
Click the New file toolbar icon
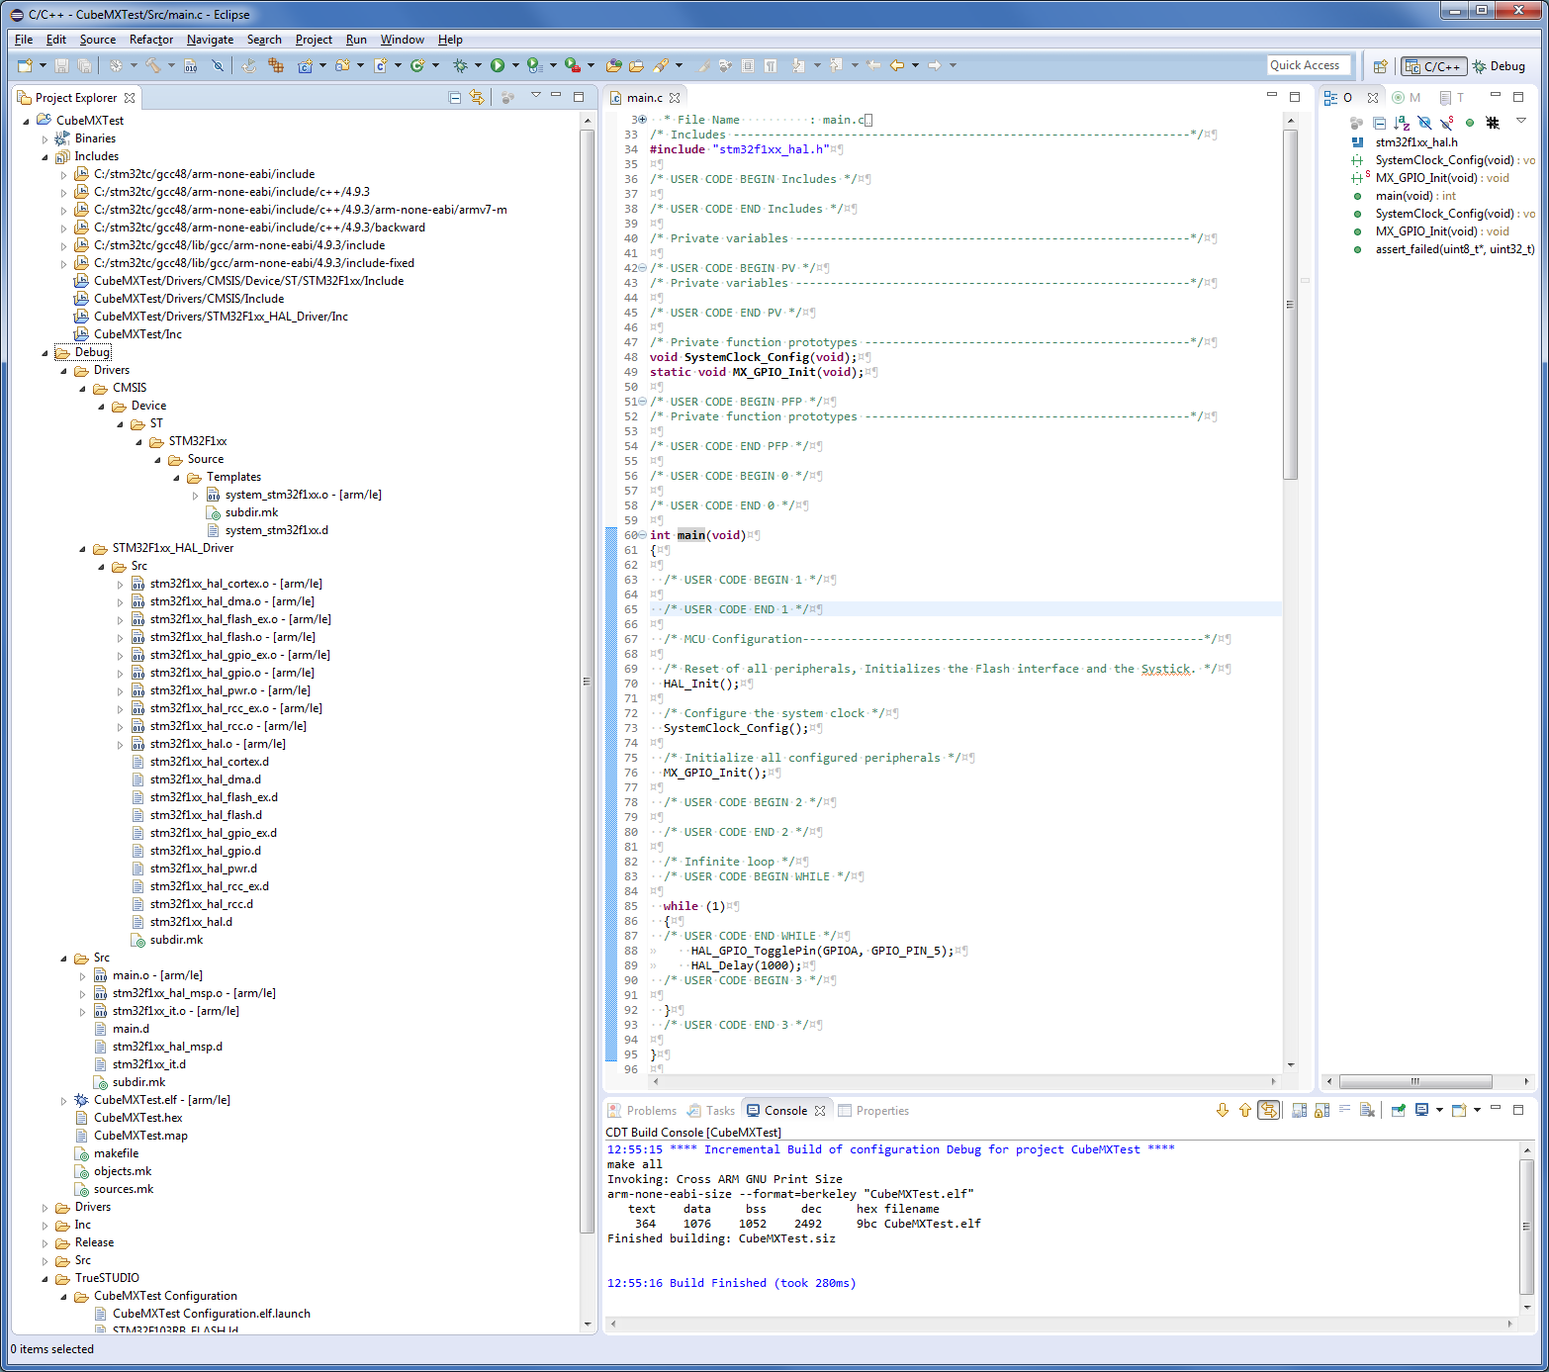pos(25,65)
